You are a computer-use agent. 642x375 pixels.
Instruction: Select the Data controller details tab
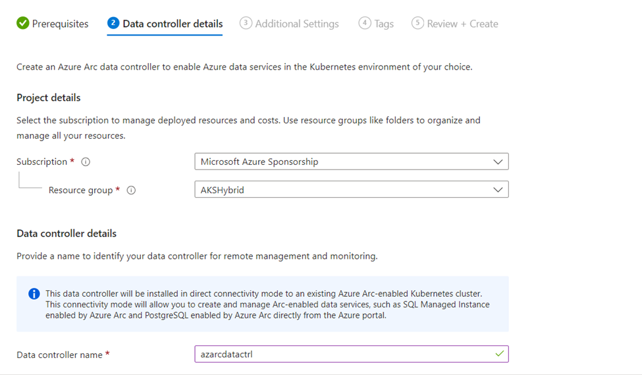[165, 24]
